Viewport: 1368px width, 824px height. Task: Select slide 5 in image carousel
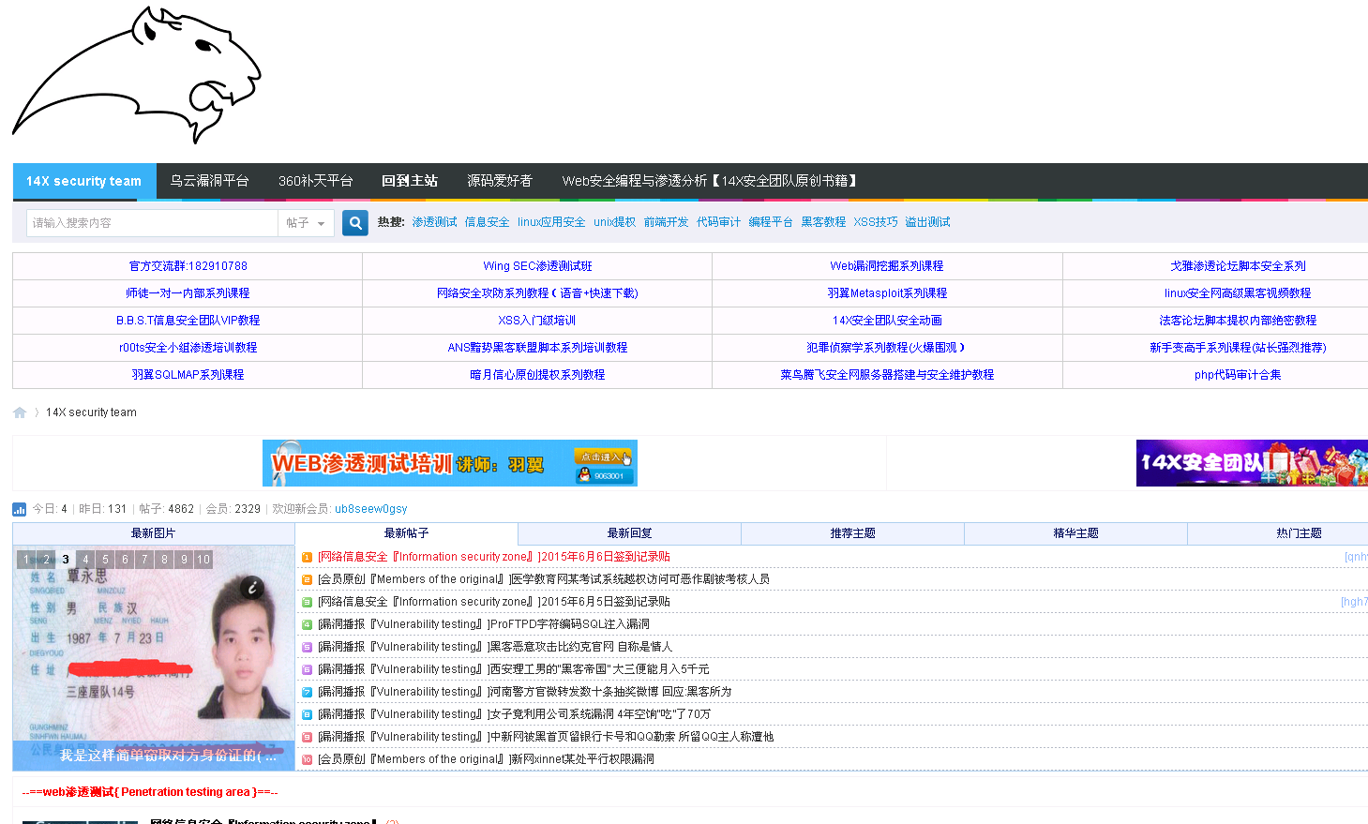pyautogui.click(x=105, y=560)
